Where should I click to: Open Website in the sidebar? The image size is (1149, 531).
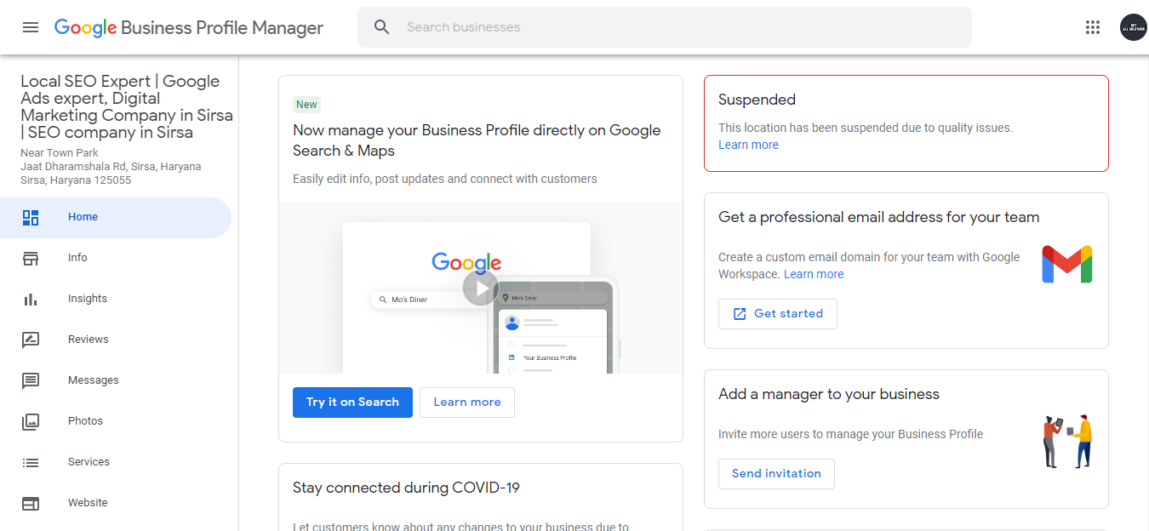pyautogui.click(x=116, y=503)
